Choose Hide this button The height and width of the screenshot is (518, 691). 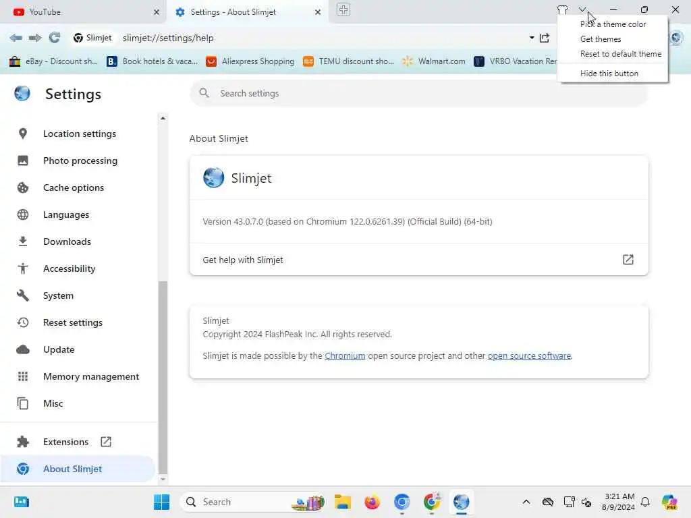[613, 74]
